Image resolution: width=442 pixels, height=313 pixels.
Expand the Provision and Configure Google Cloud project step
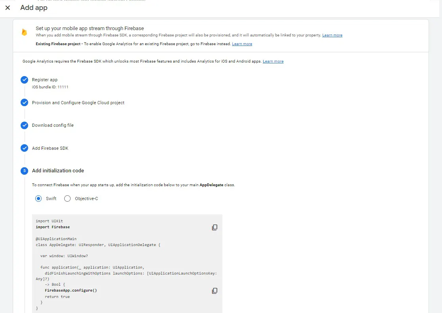coord(78,103)
